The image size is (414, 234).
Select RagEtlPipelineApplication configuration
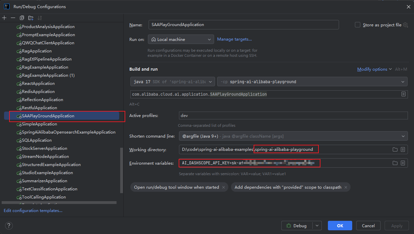click(47, 59)
